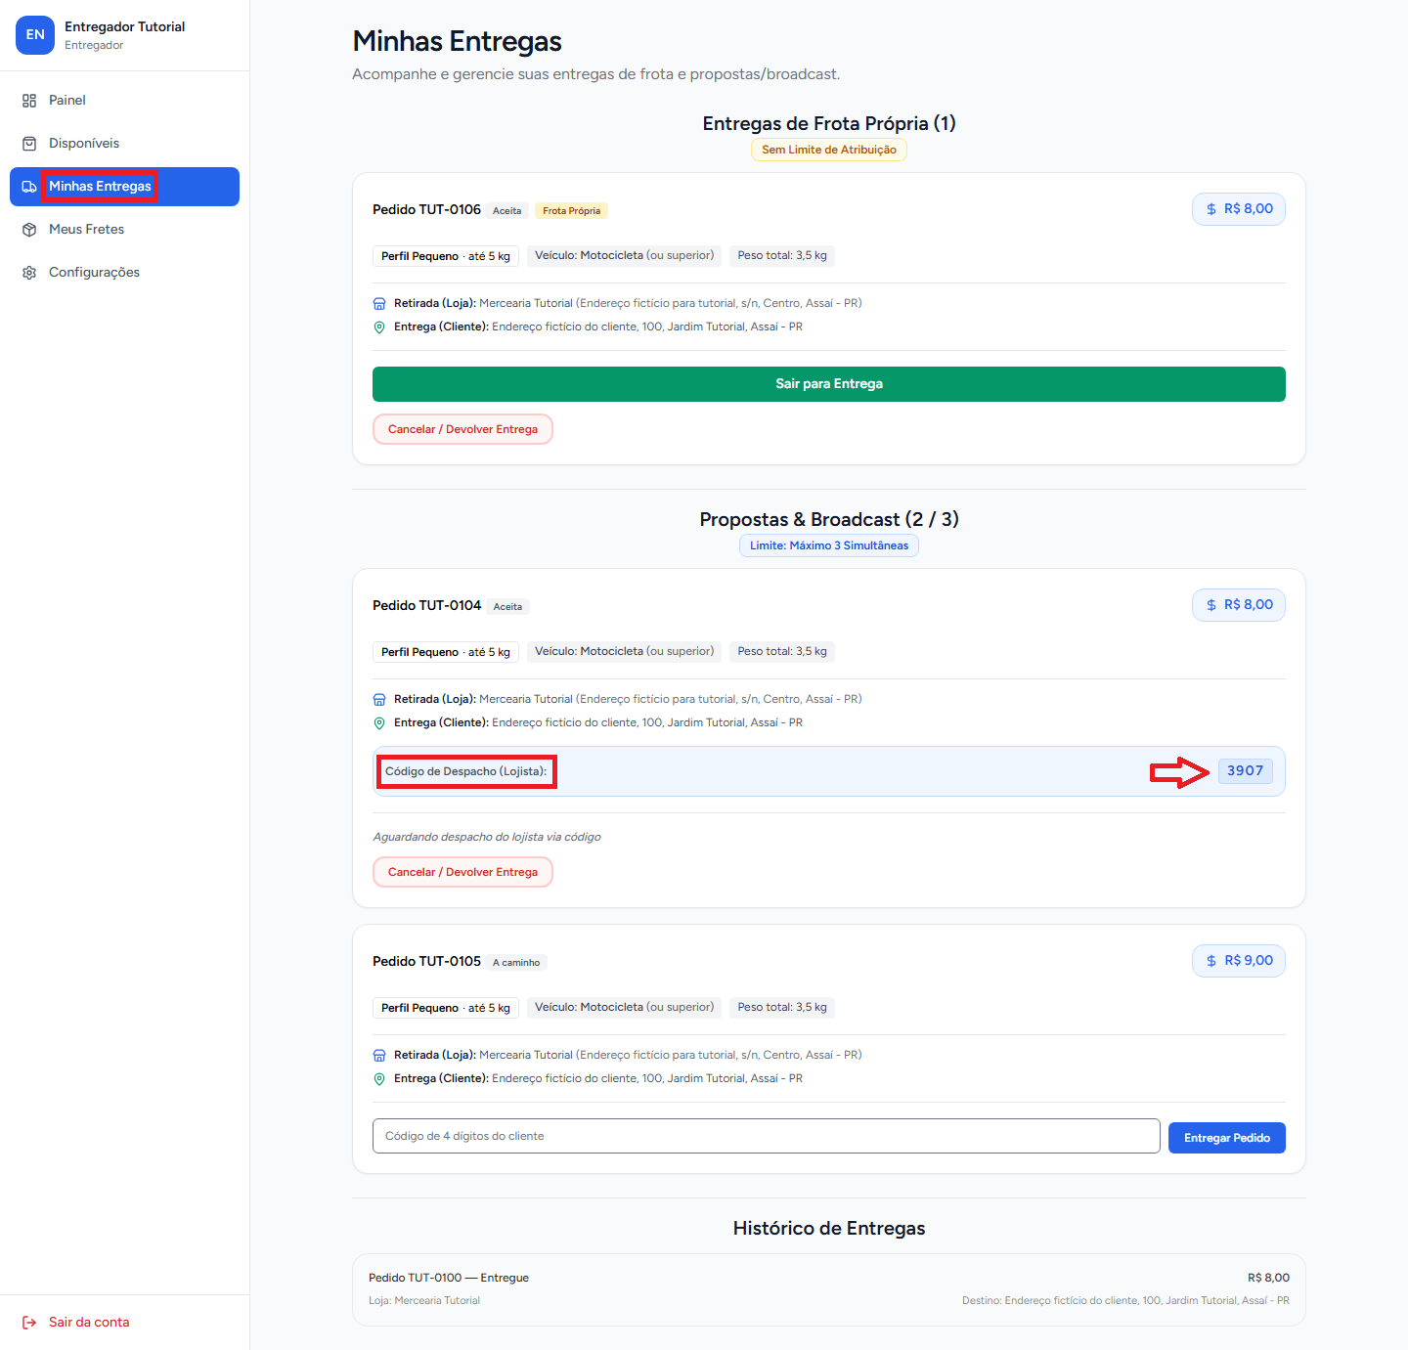Screen dimensions: 1408x1350
Task: Cancel or return delivery for Pedido TUT-0106
Action: pos(462,429)
